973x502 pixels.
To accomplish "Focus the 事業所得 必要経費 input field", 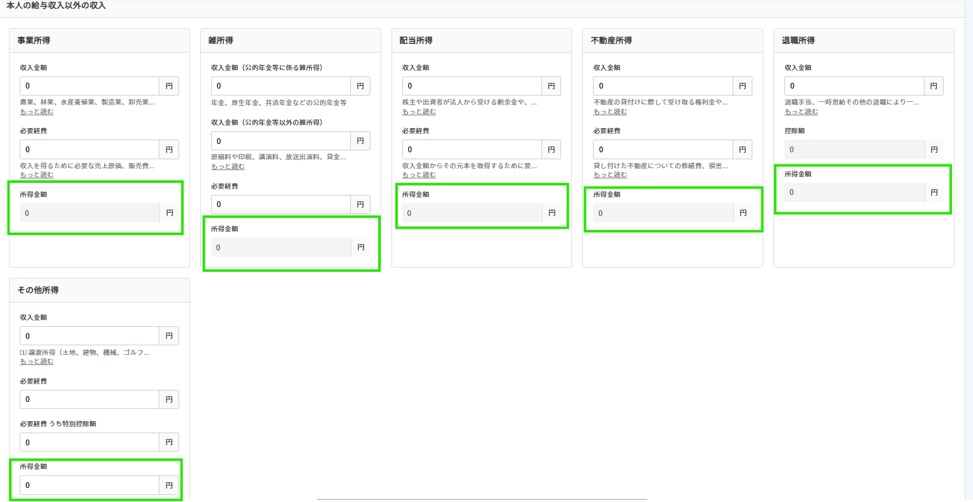I will [x=89, y=150].
